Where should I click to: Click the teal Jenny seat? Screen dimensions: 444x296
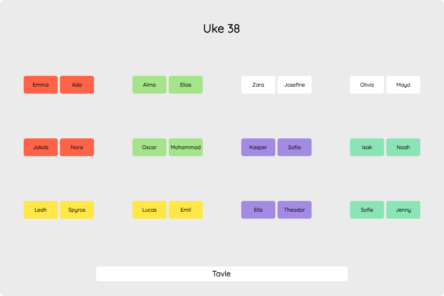[x=403, y=210]
